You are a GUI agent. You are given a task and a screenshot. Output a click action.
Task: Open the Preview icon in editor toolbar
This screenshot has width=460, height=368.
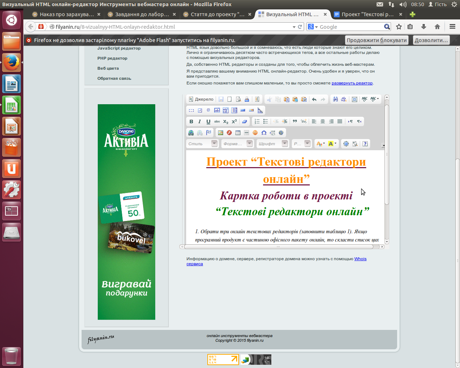pos(238,99)
